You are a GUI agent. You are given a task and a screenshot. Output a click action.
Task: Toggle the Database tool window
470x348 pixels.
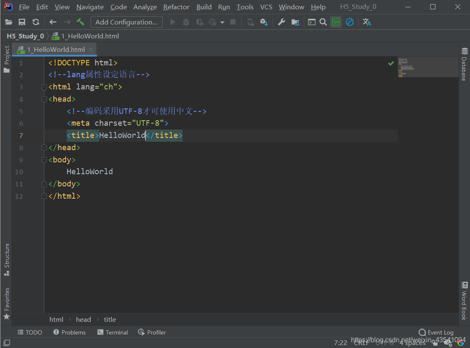(x=464, y=64)
